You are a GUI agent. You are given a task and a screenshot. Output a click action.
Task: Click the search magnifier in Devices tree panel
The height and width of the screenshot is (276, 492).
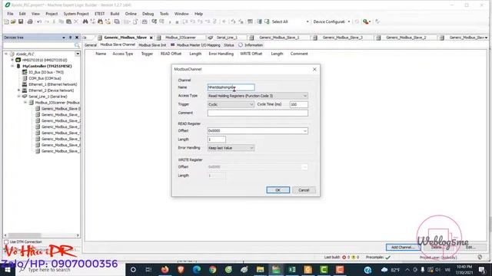(x=77, y=46)
